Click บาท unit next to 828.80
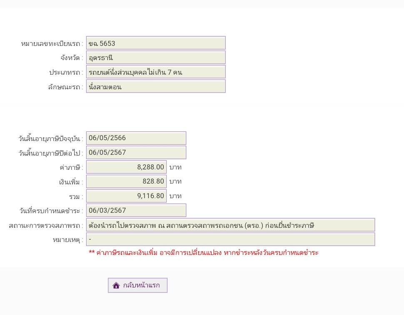The width and height of the screenshot is (404, 315). pos(175,181)
